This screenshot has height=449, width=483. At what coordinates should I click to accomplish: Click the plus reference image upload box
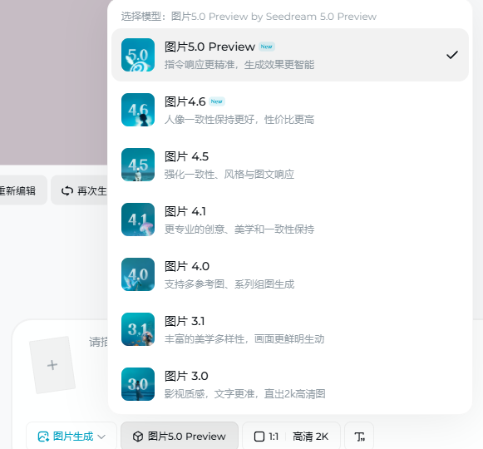pos(52,365)
